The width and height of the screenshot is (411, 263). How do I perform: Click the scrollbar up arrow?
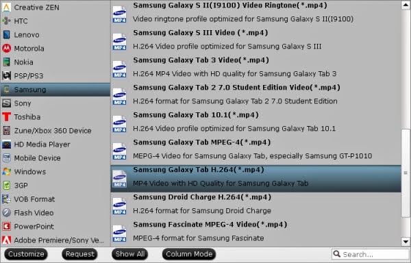tap(406, 5)
